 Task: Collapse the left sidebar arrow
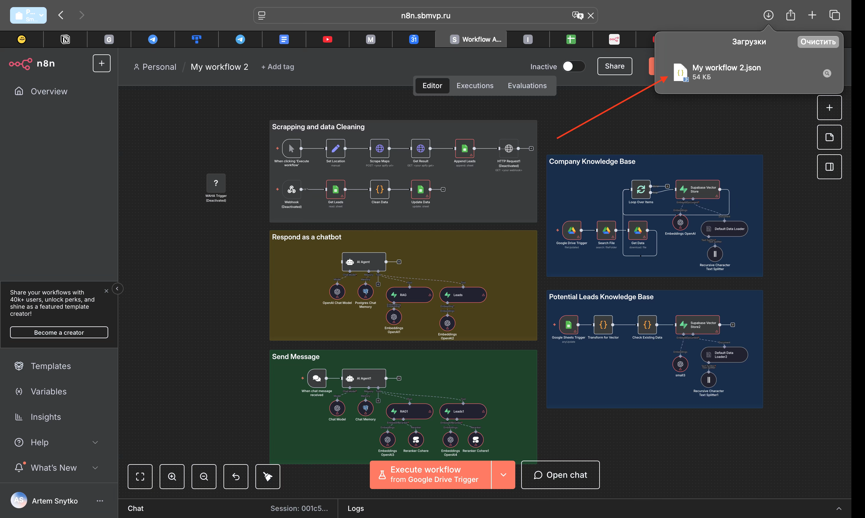pyautogui.click(x=117, y=289)
